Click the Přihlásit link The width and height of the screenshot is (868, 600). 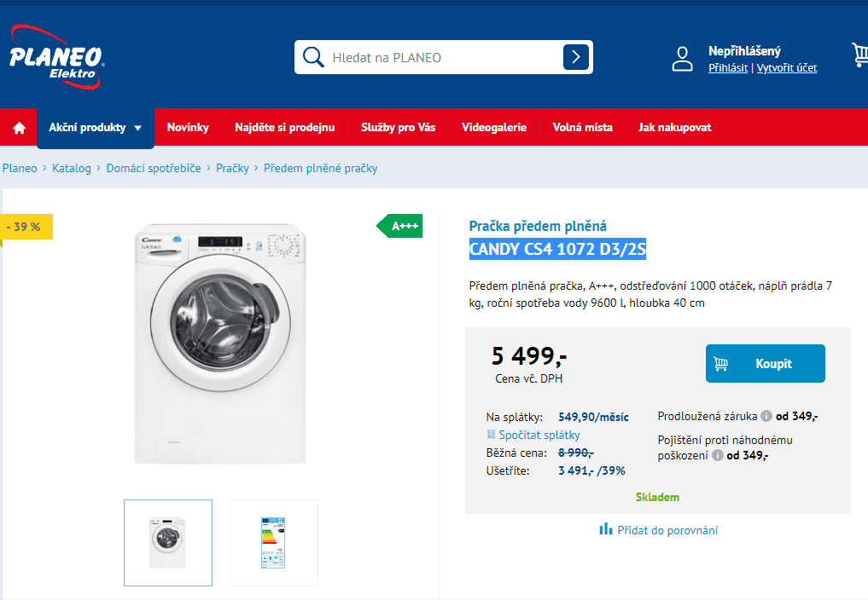[728, 68]
